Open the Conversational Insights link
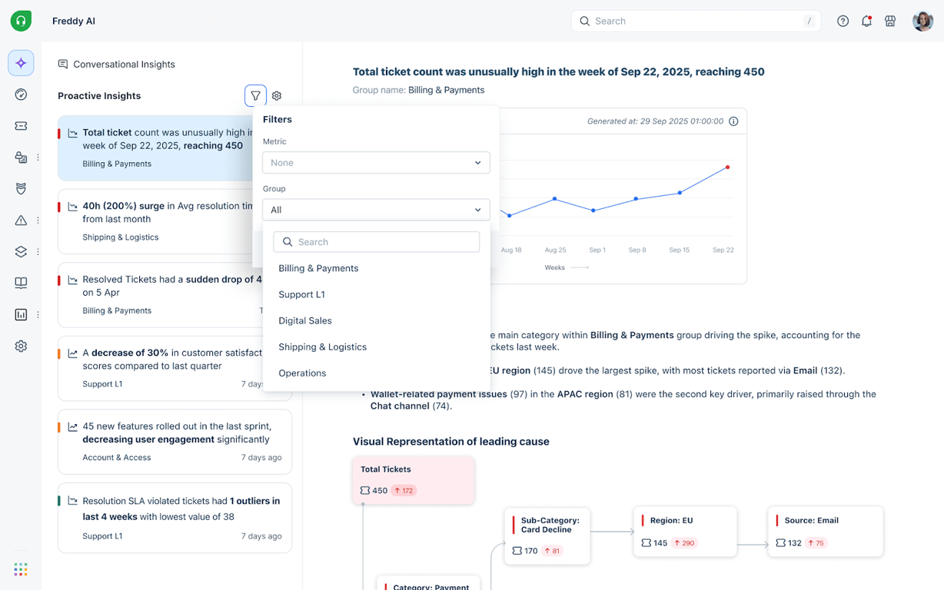This screenshot has height=590, width=944. [124, 65]
